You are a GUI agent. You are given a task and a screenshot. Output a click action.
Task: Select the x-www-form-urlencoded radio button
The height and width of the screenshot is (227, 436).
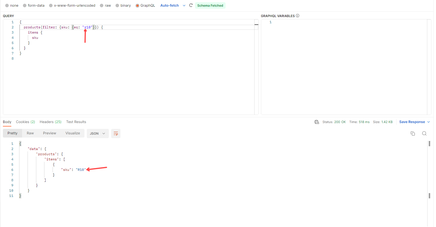[51, 6]
